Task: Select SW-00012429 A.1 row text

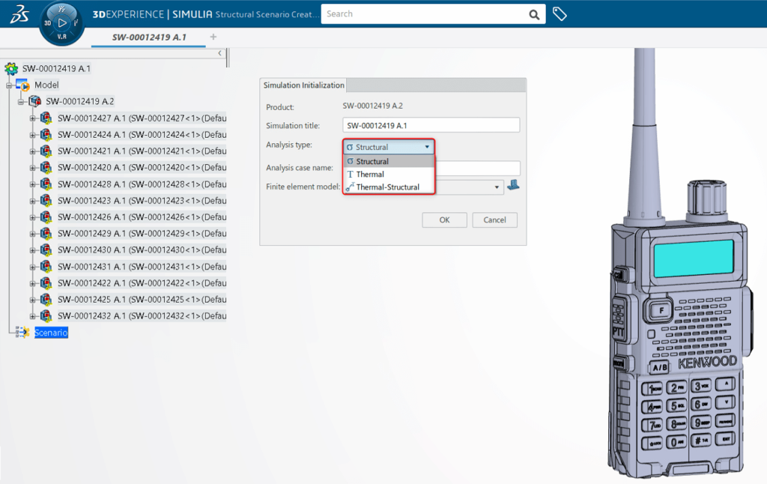Action: [x=142, y=234]
